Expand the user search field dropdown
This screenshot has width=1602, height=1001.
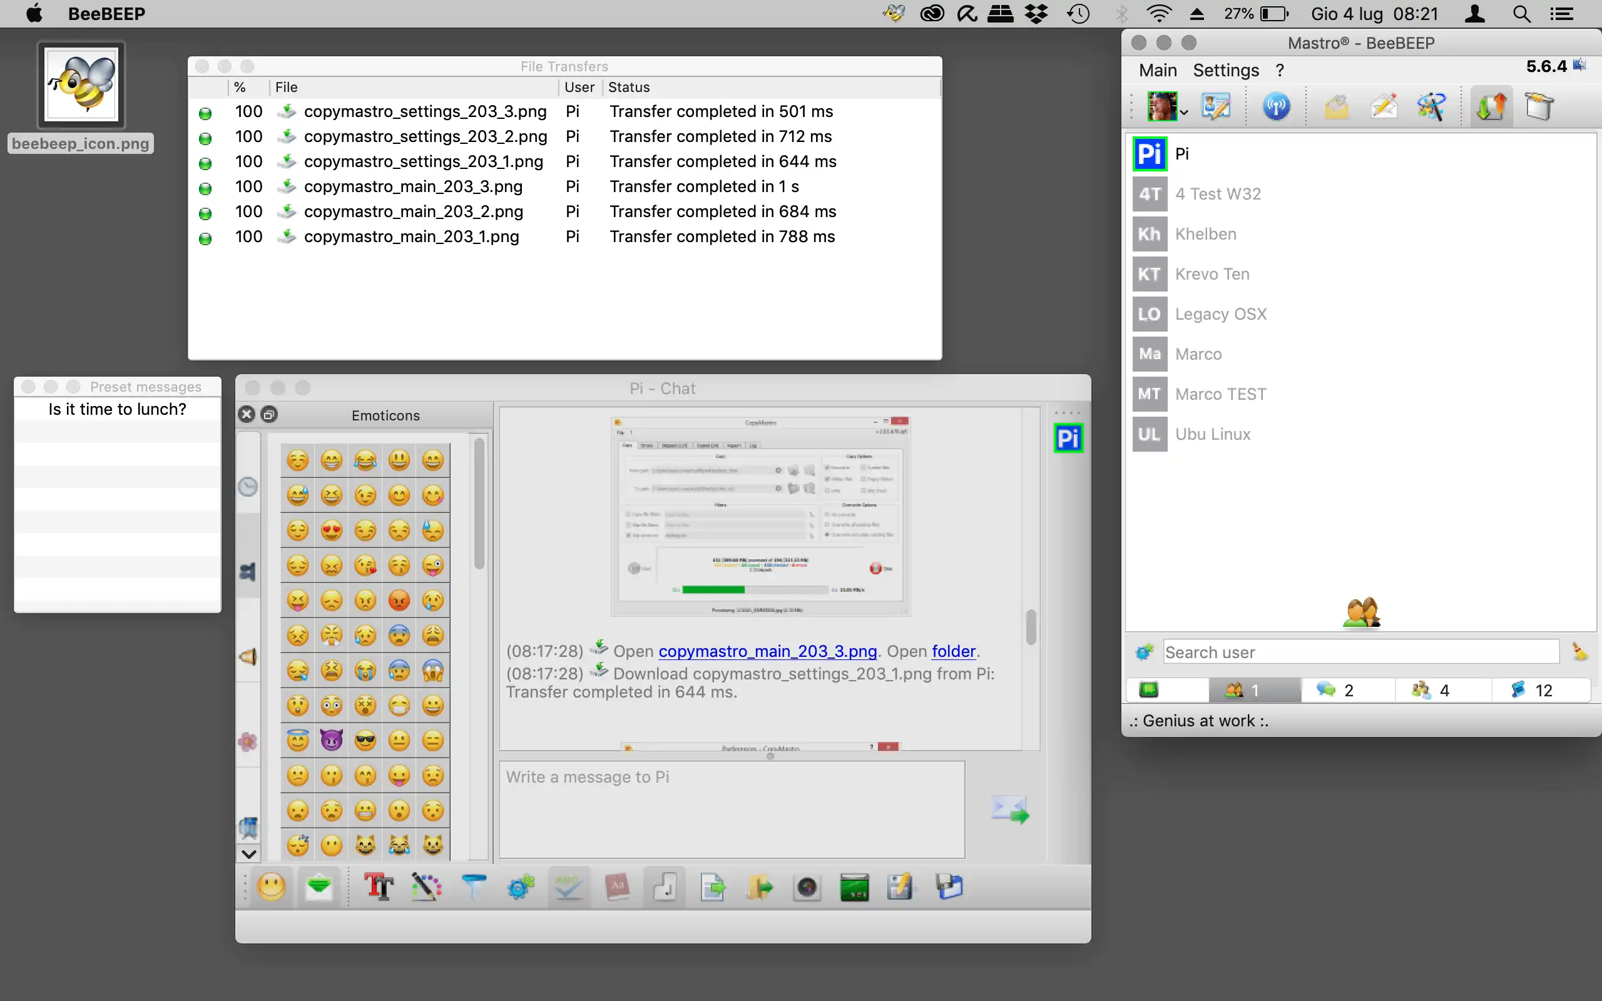tap(1142, 651)
